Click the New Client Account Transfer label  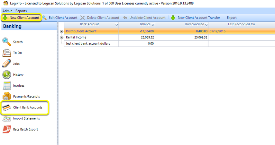[199, 18]
